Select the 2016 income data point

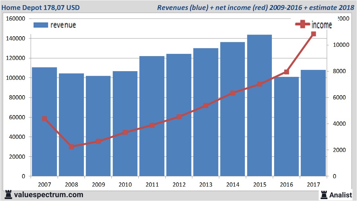tap(286, 72)
